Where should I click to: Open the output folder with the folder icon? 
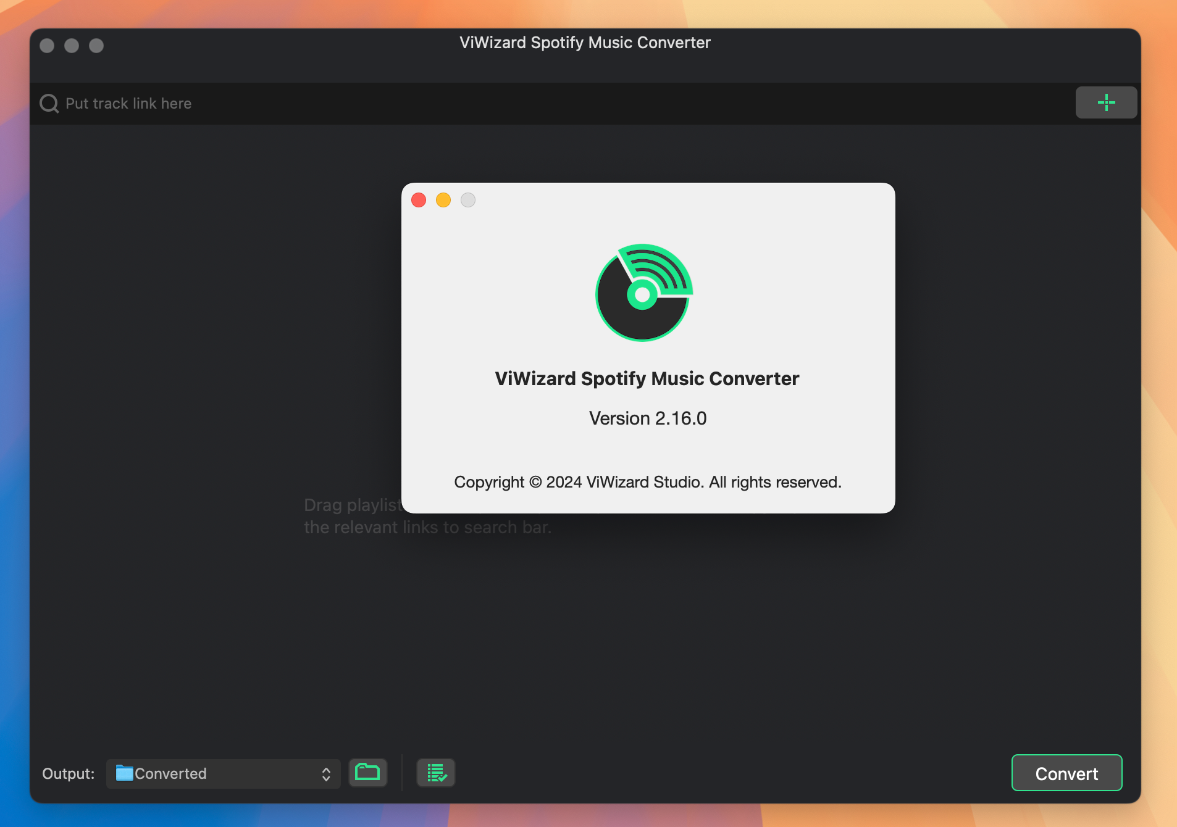(x=367, y=772)
